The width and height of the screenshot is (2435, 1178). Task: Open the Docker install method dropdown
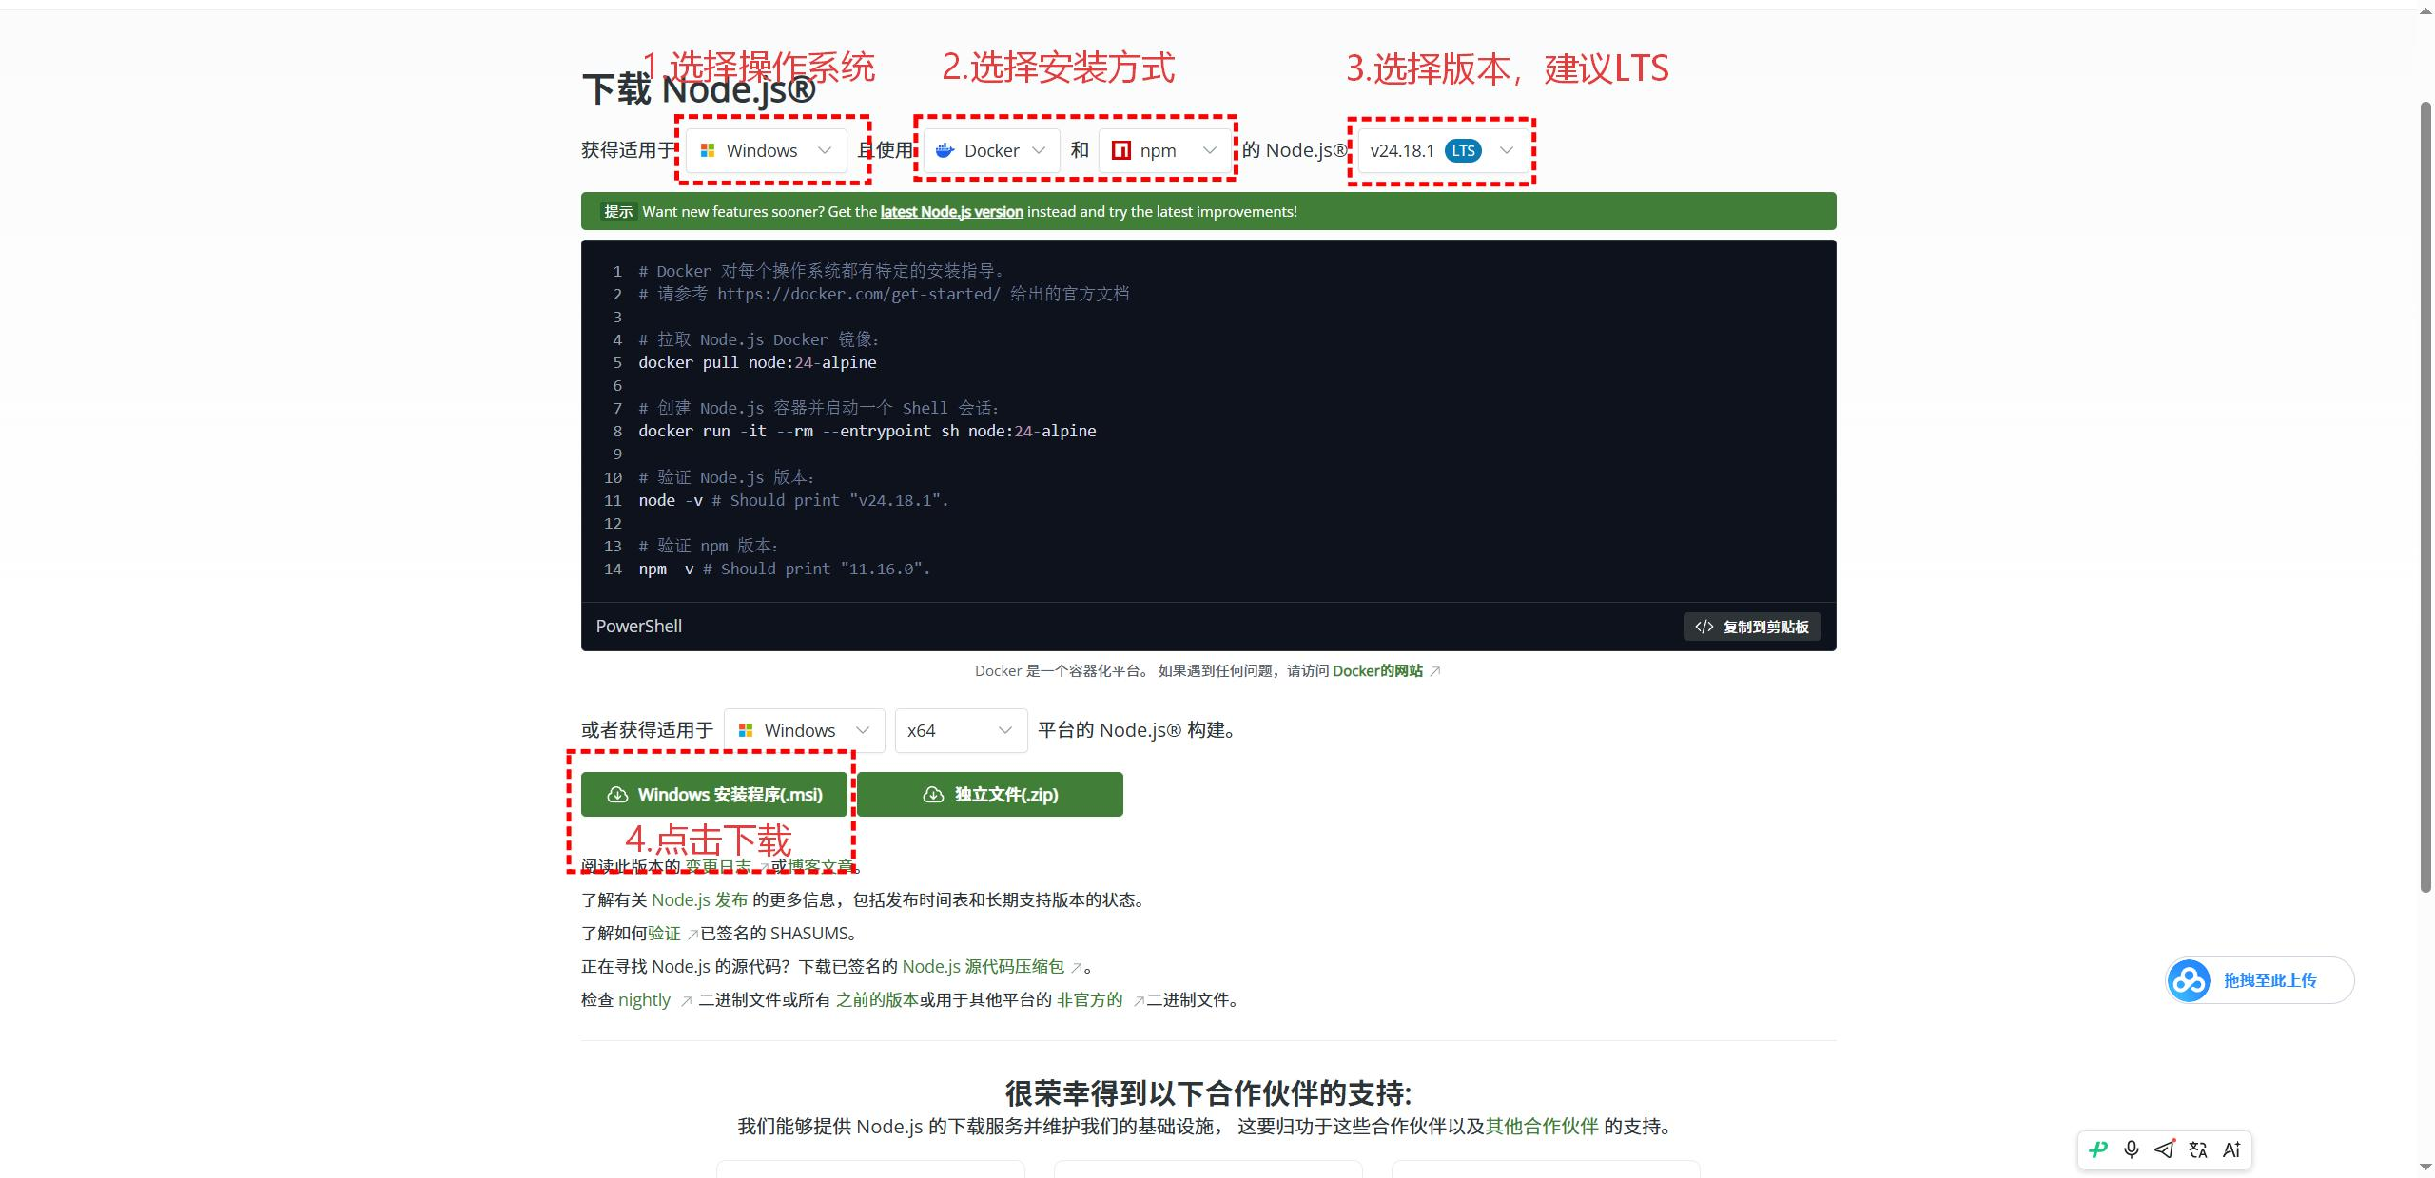point(991,150)
